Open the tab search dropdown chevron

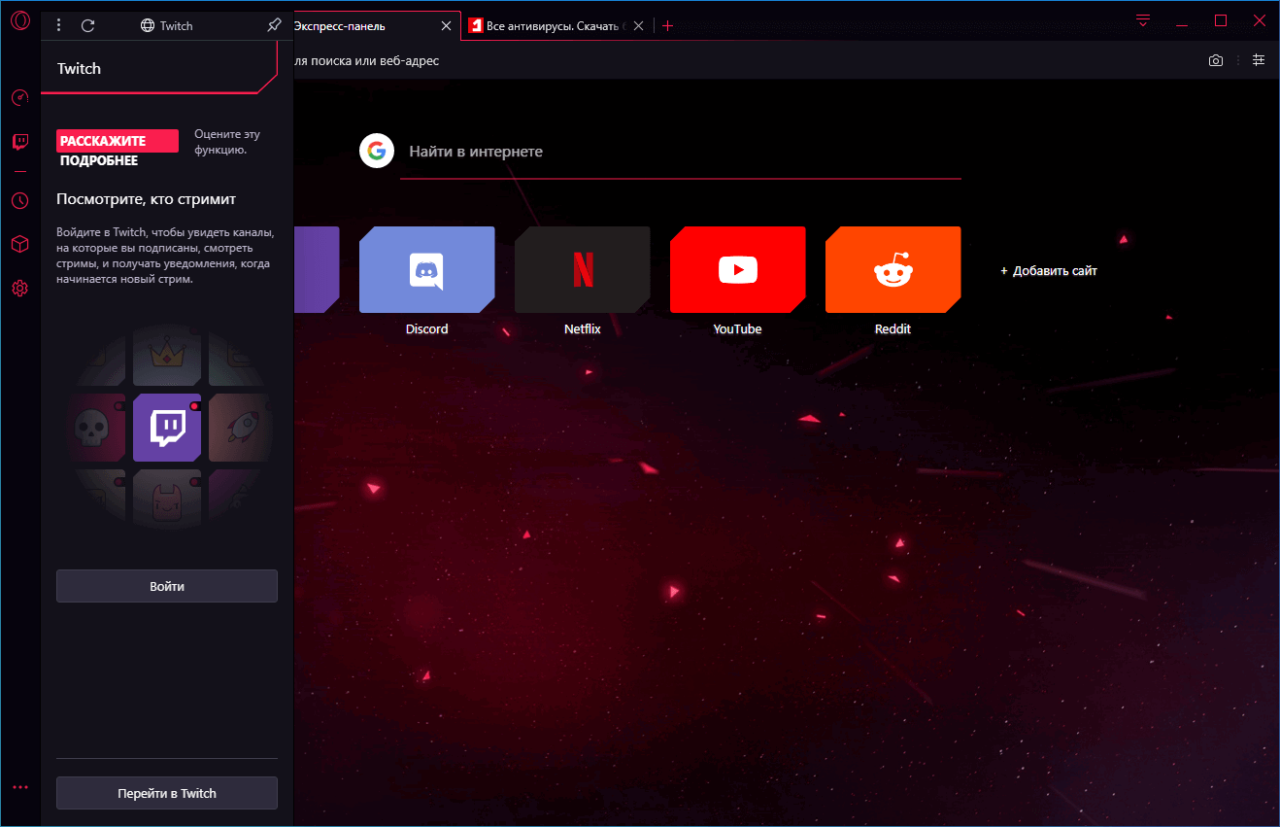tap(1142, 20)
